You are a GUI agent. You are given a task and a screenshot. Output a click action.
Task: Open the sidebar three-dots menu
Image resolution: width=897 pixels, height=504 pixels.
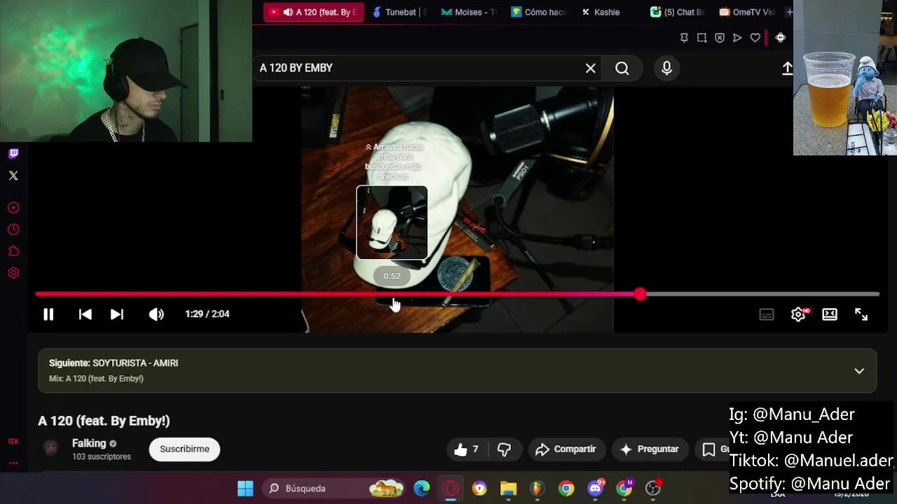[x=13, y=463]
